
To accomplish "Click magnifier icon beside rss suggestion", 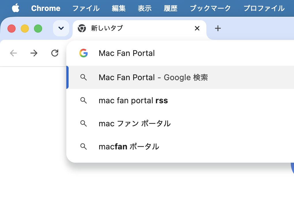I will click(83, 101).
